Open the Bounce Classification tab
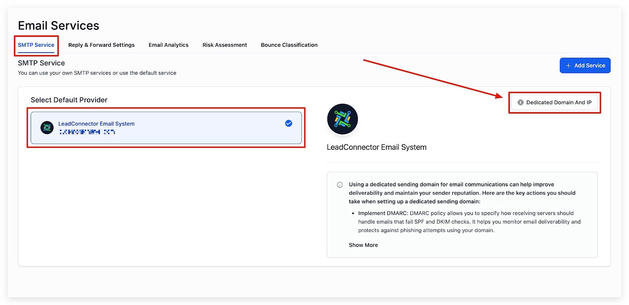629x305 pixels. pyautogui.click(x=289, y=45)
